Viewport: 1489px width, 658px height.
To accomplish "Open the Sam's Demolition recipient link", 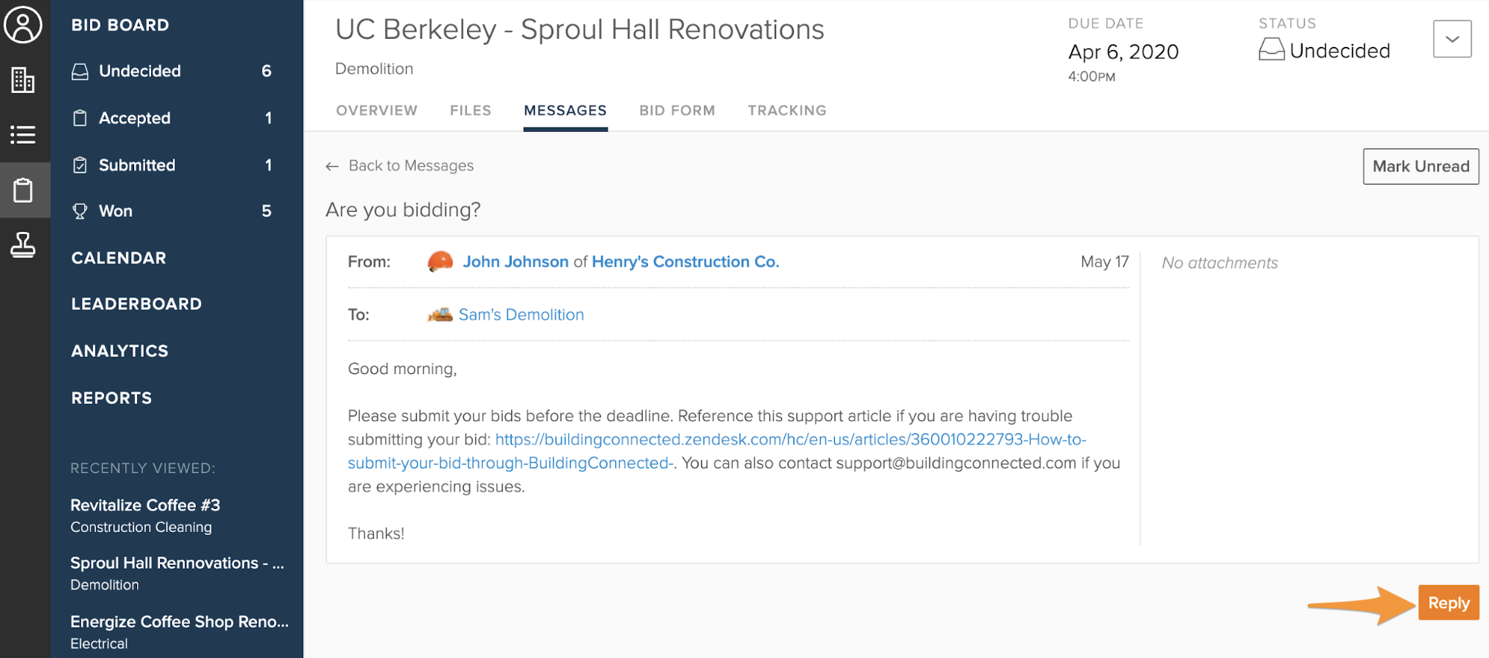I will coord(521,314).
